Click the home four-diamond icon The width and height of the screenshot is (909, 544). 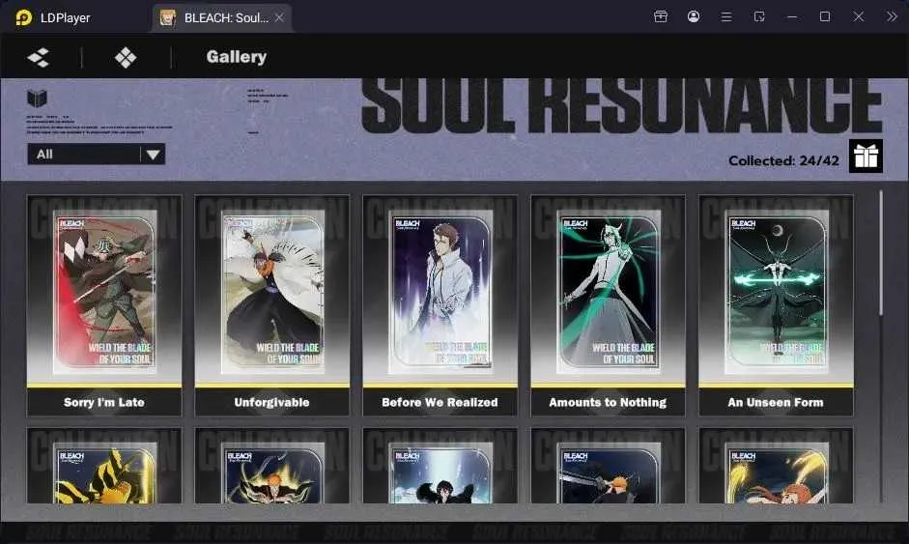126,57
